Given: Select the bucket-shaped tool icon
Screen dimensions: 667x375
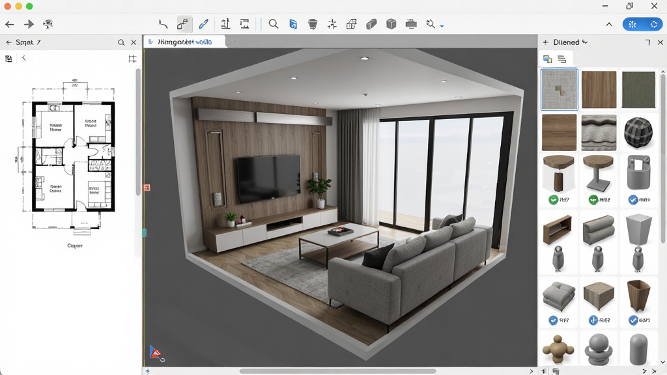Looking at the screenshot, I should point(313,24).
